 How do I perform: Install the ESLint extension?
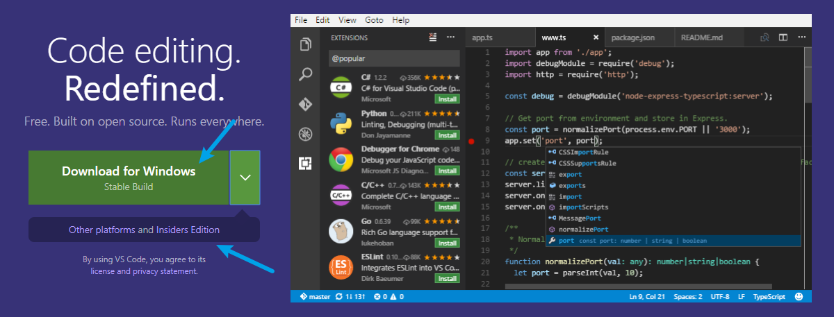(448, 279)
